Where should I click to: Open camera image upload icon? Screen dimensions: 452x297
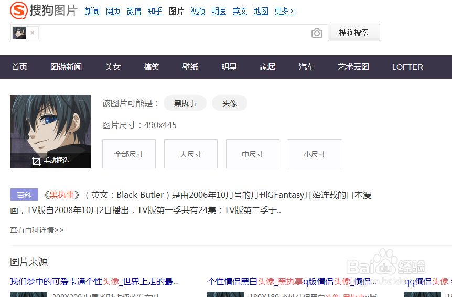tap(317, 33)
